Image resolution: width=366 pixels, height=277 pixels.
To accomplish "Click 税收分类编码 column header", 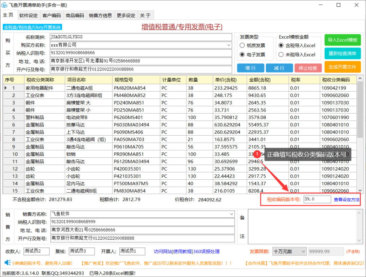I will pos(338,80).
